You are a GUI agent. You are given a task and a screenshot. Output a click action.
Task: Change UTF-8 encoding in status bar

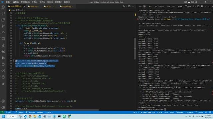[x=166, y=112]
